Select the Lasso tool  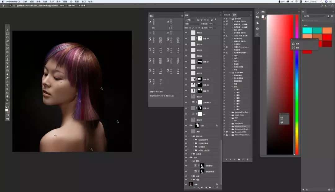point(7,37)
